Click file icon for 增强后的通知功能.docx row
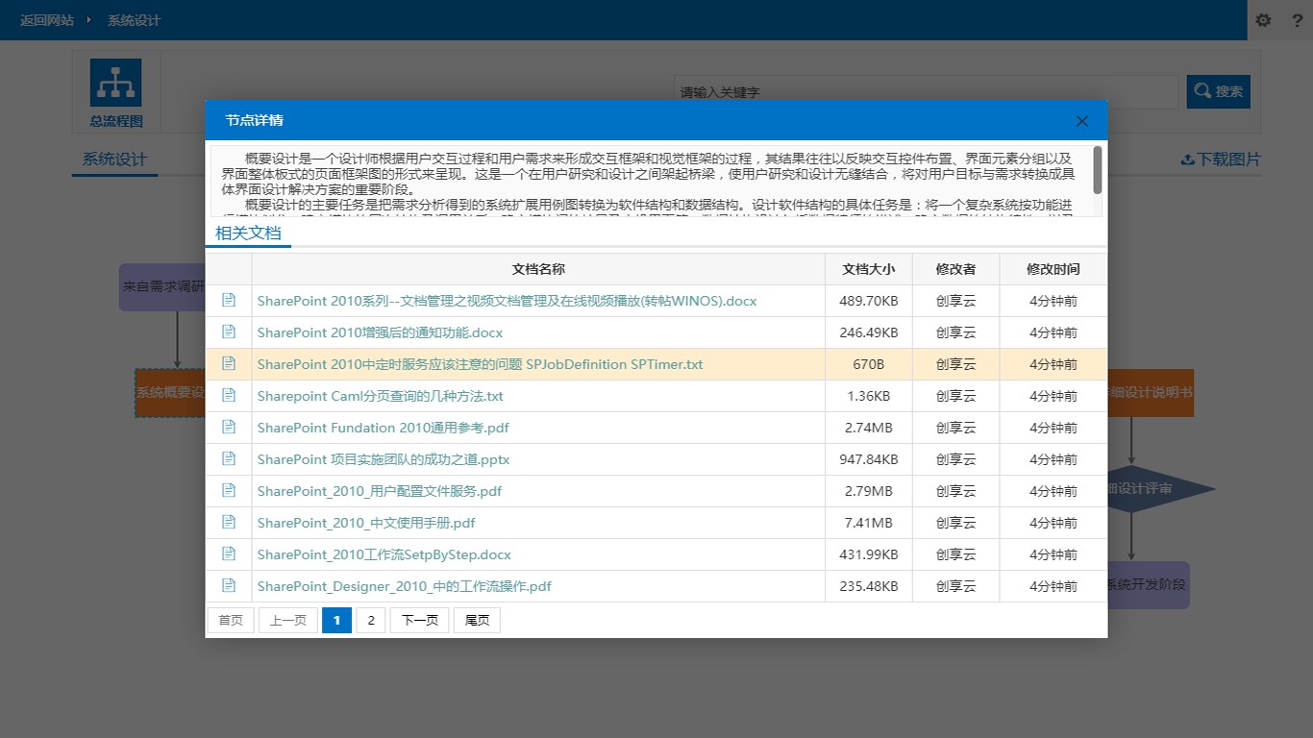Image resolution: width=1313 pixels, height=738 pixels. click(229, 332)
